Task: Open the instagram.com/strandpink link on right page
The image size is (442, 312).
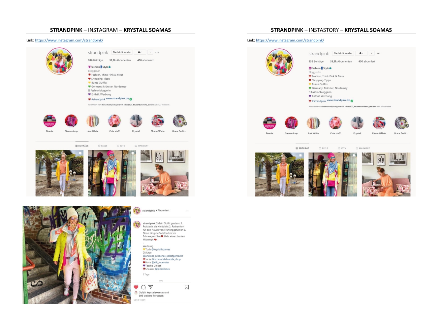Action: coord(290,40)
